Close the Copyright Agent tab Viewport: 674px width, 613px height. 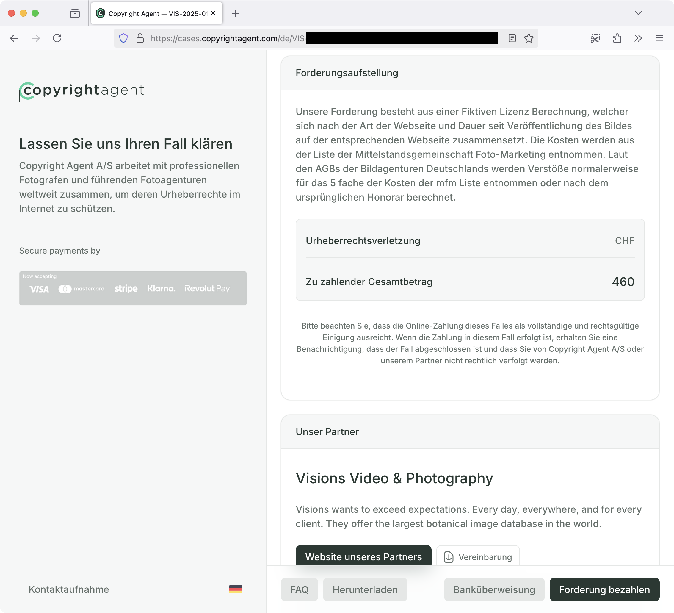tap(213, 13)
